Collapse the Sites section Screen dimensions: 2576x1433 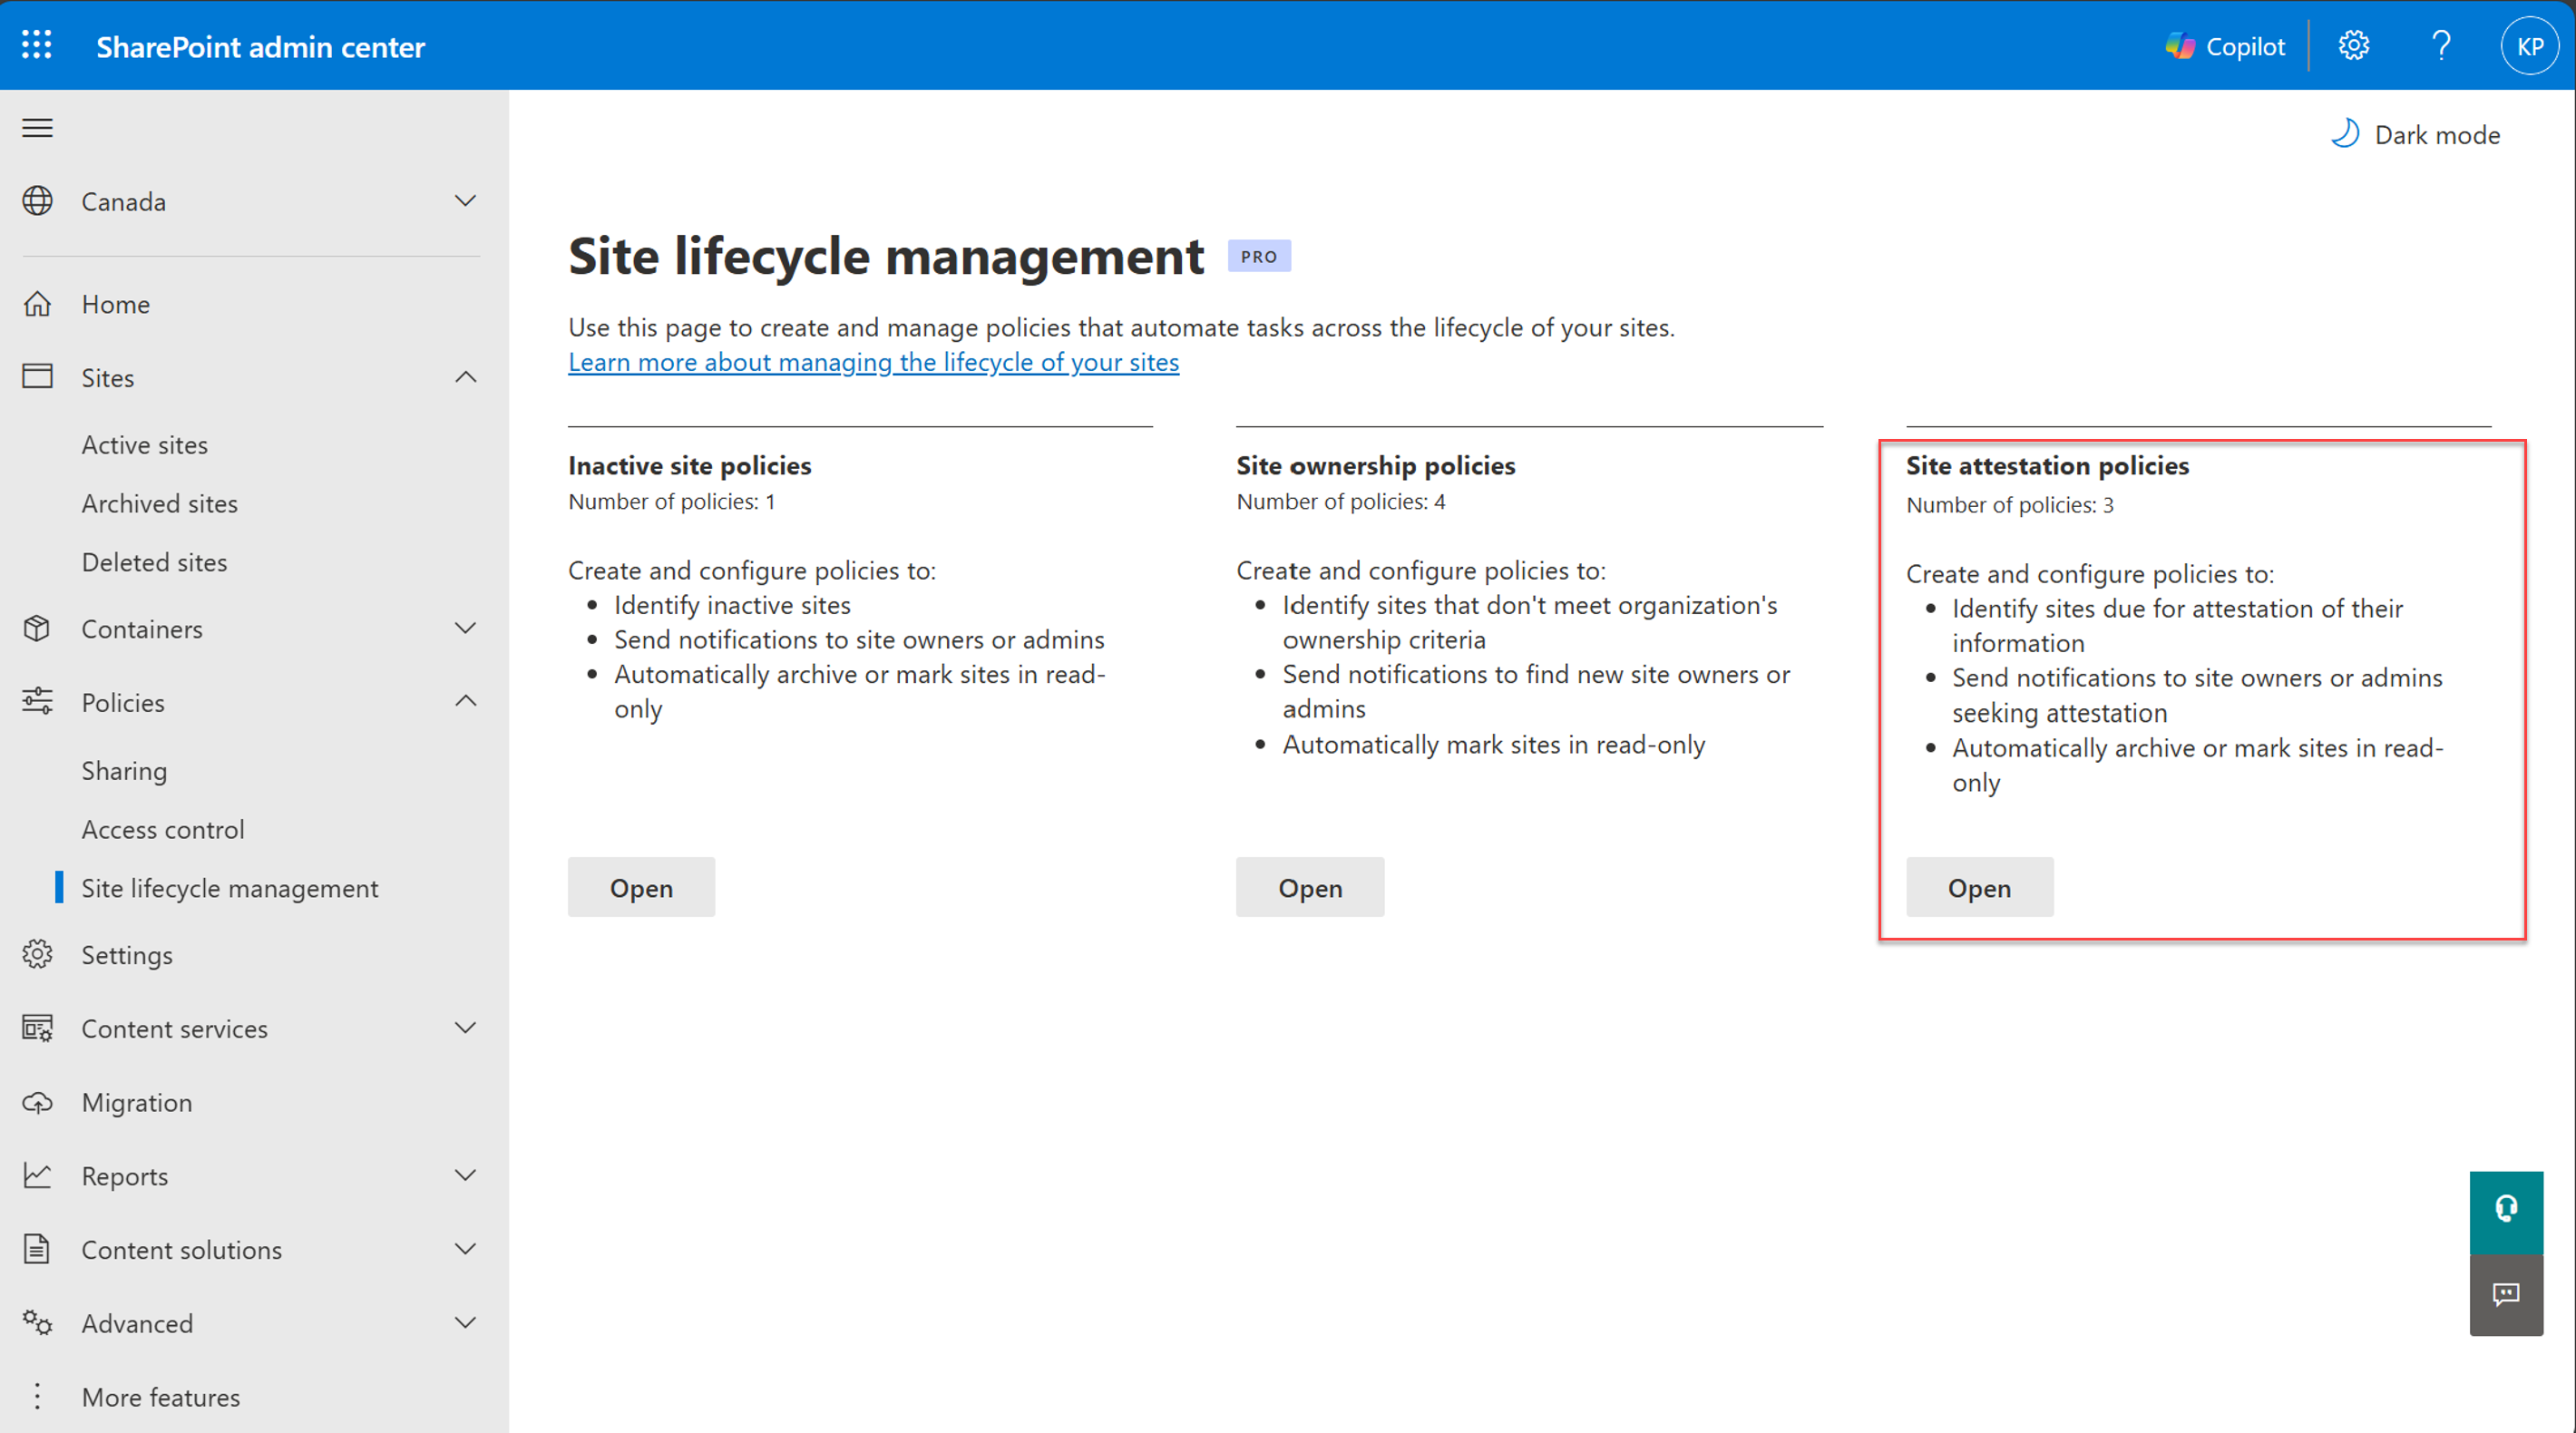pyautogui.click(x=465, y=377)
